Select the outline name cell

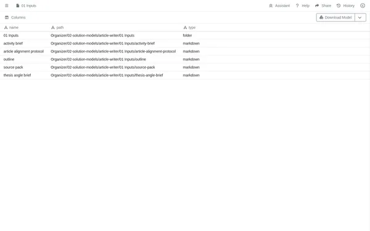(x=9, y=59)
